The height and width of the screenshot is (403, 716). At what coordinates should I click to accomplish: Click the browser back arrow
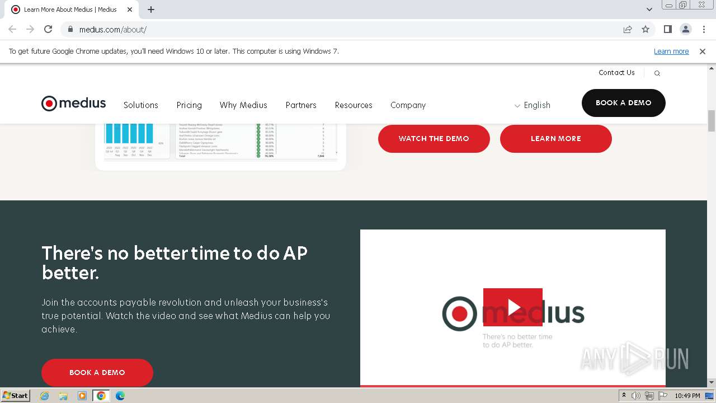click(x=12, y=29)
